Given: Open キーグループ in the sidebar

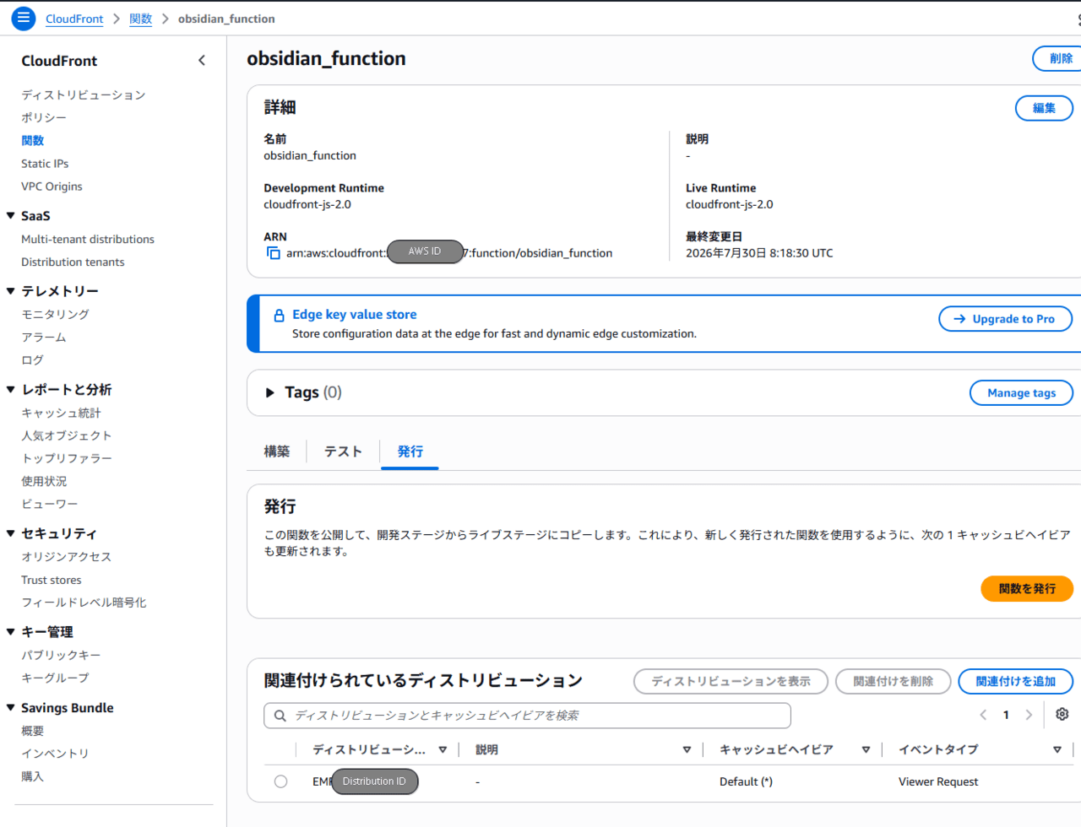Looking at the screenshot, I should (55, 678).
